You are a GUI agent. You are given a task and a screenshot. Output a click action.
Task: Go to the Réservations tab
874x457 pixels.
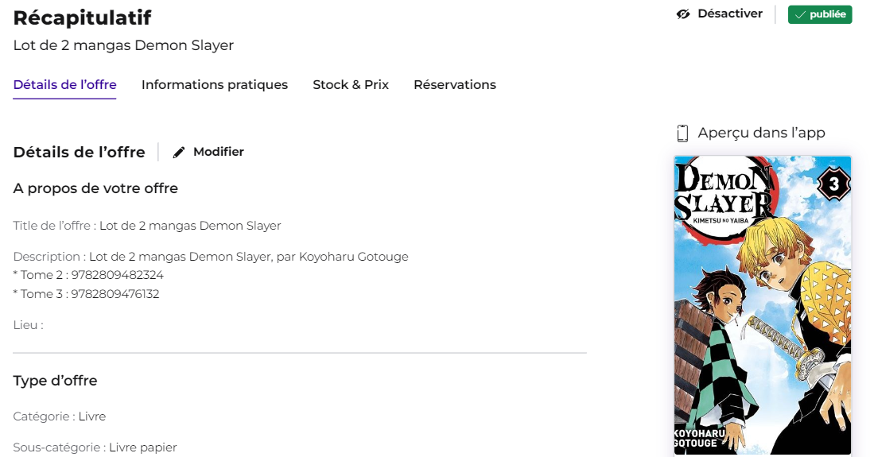point(455,85)
